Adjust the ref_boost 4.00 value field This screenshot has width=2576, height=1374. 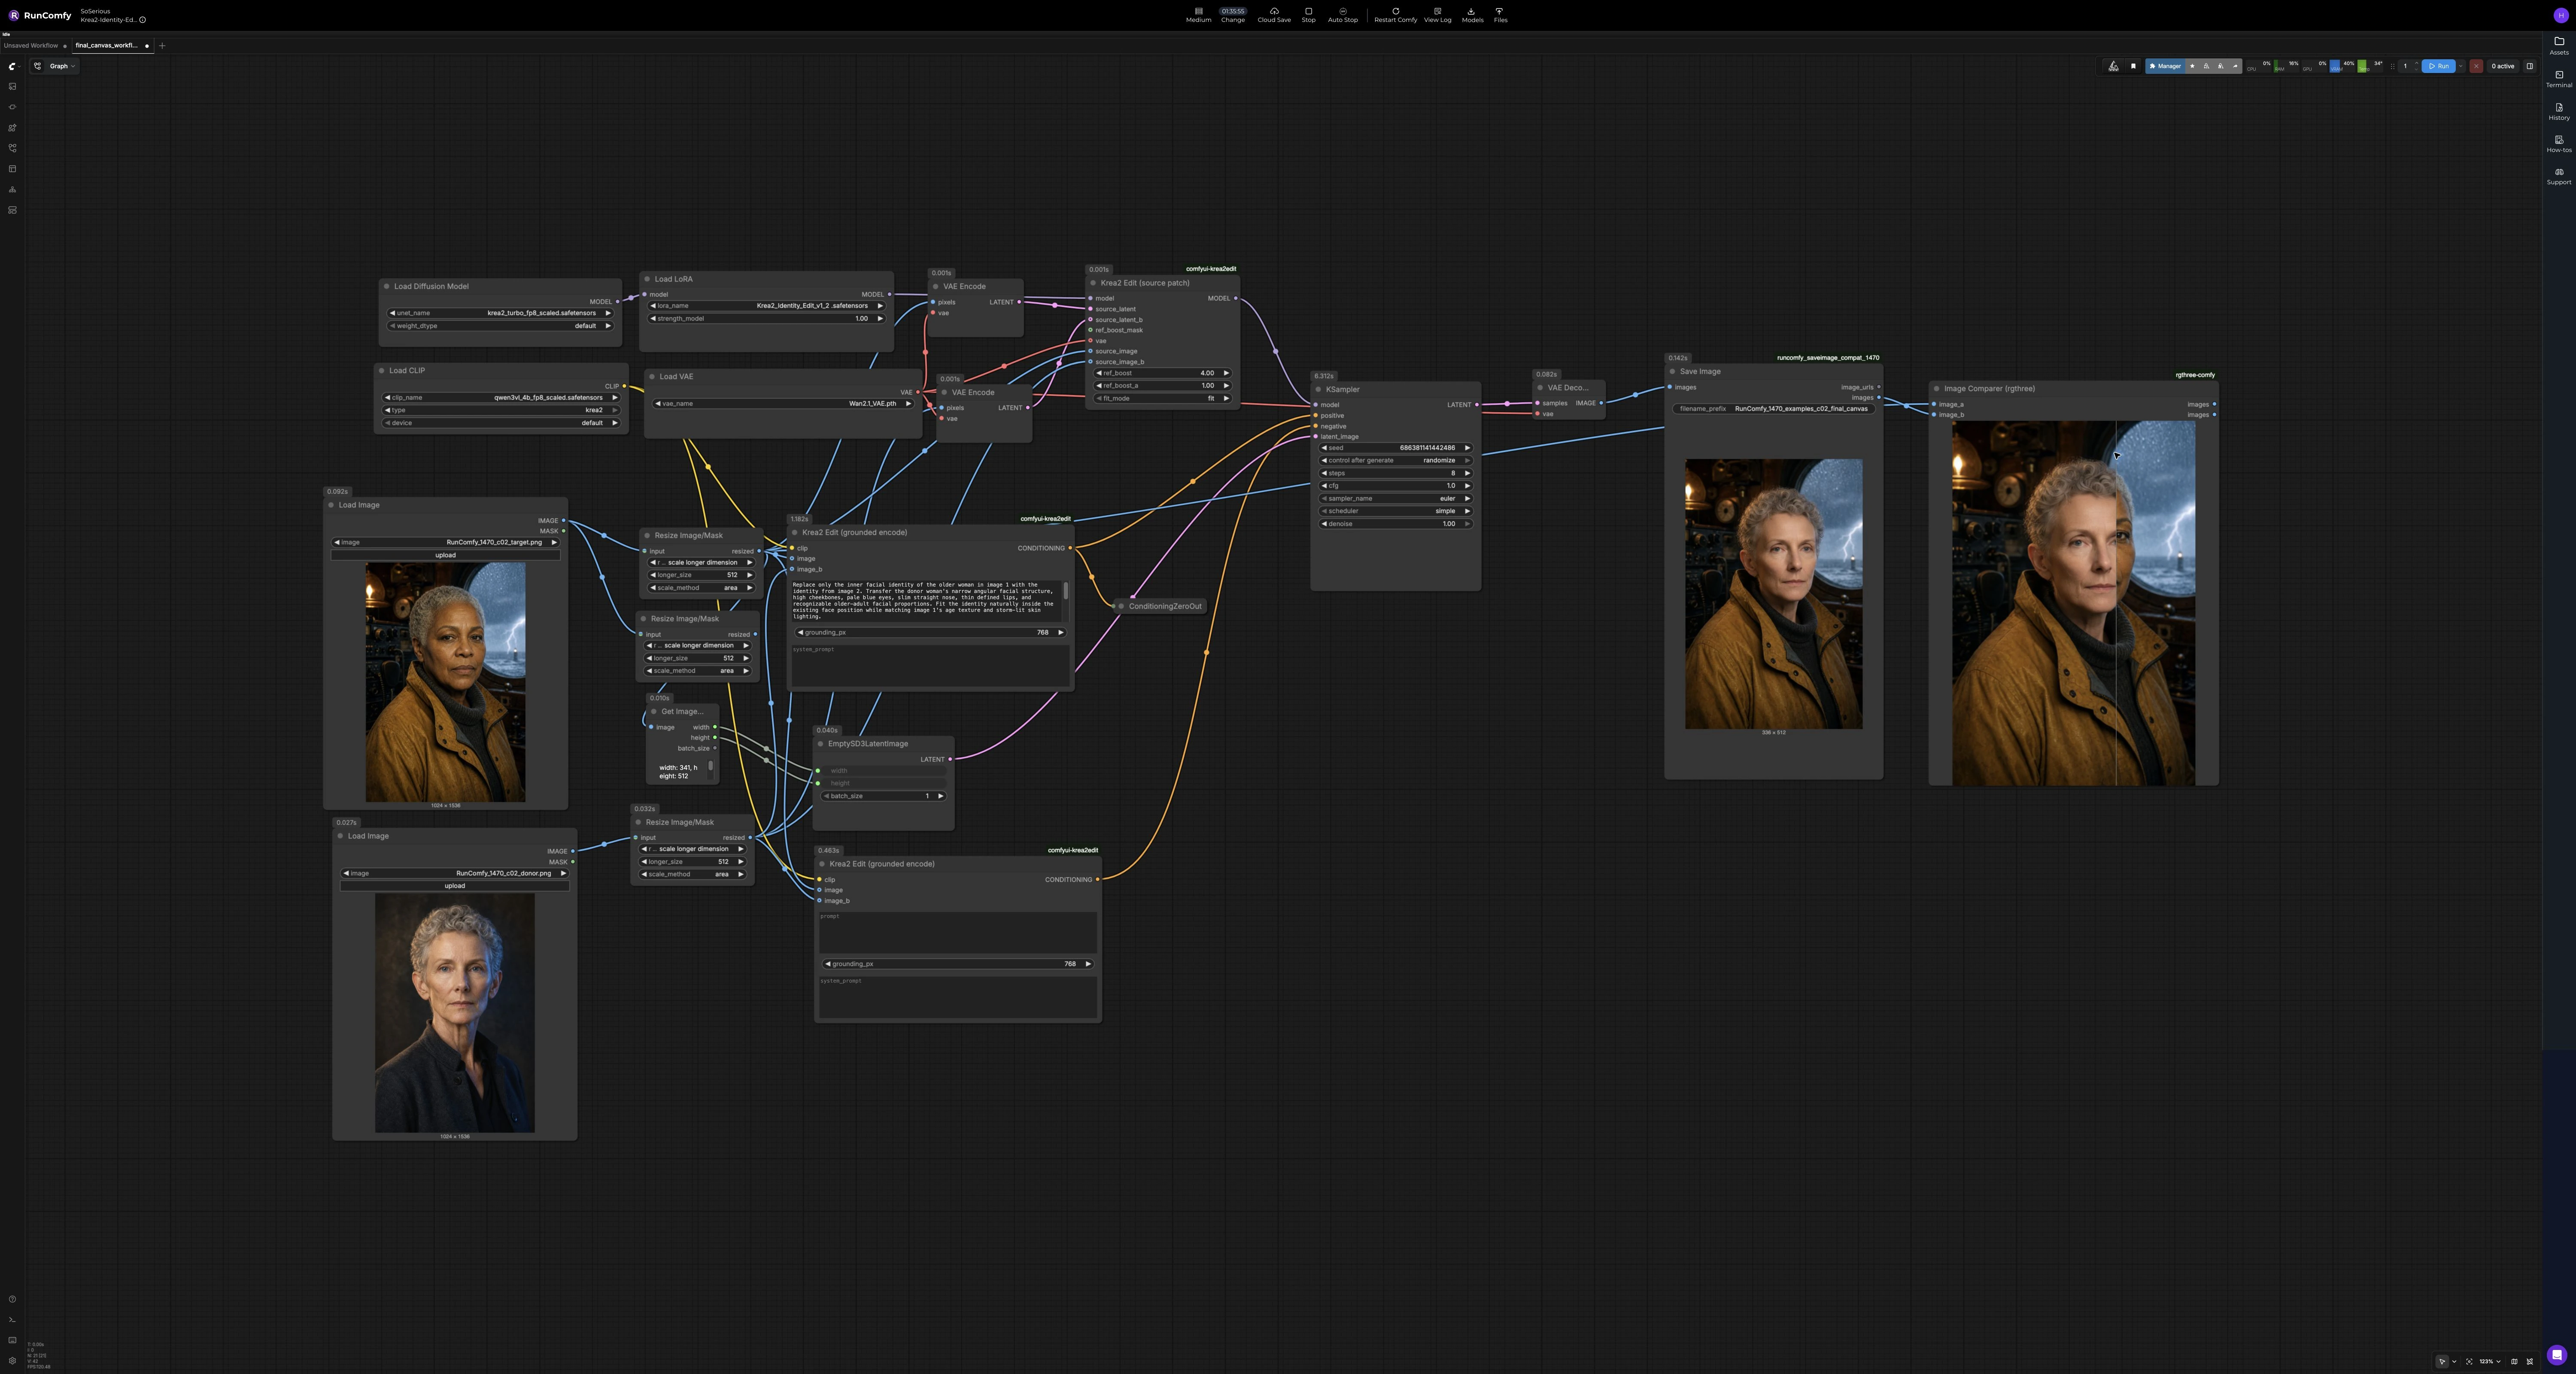[1163, 373]
